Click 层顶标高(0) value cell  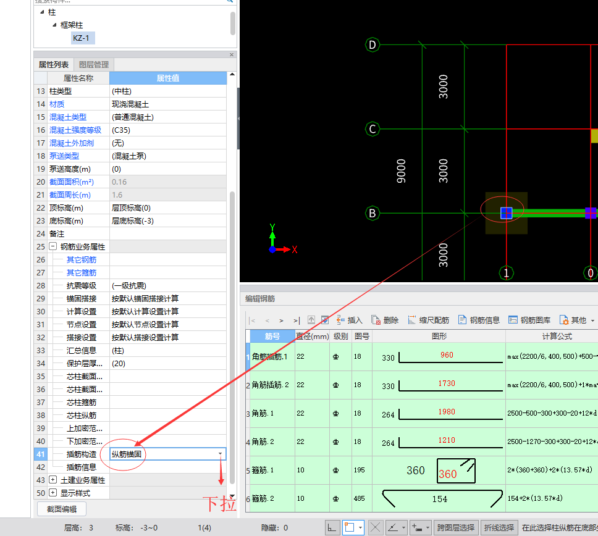[168, 207]
